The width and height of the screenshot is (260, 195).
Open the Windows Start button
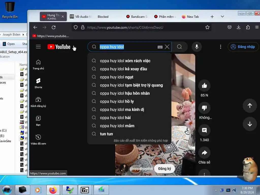point(7,190)
